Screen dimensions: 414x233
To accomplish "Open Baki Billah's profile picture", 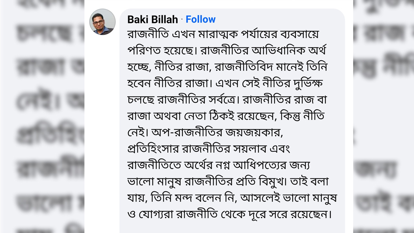I will click(x=102, y=22).
